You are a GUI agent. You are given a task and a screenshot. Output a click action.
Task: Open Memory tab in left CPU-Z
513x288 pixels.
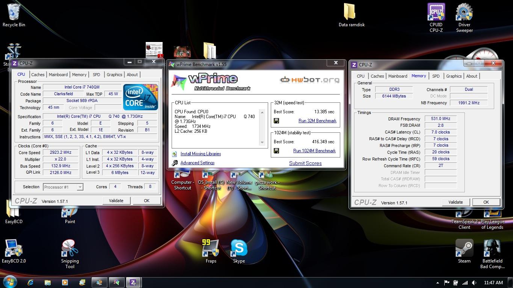[x=79, y=75]
